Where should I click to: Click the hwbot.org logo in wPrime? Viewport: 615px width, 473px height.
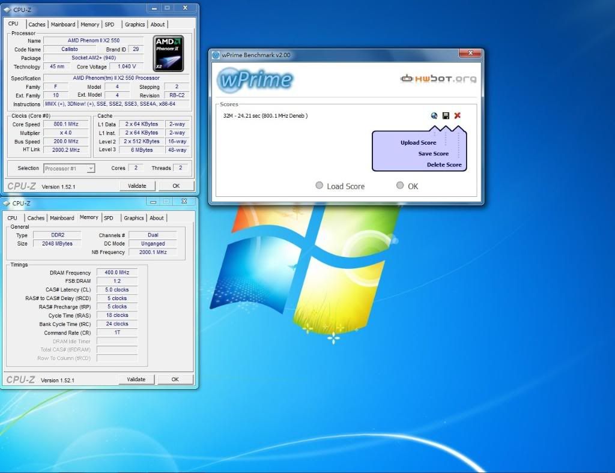pos(438,79)
